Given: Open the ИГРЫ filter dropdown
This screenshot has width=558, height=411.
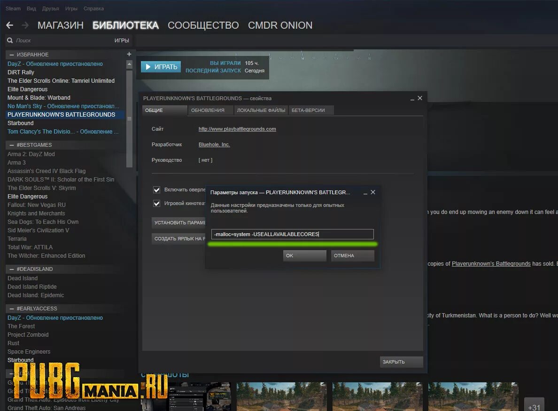Looking at the screenshot, I should (x=122, y=40).
